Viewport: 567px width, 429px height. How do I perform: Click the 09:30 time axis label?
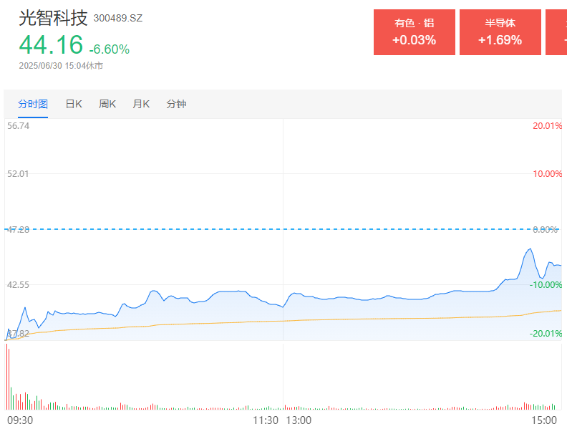(20, 420)
